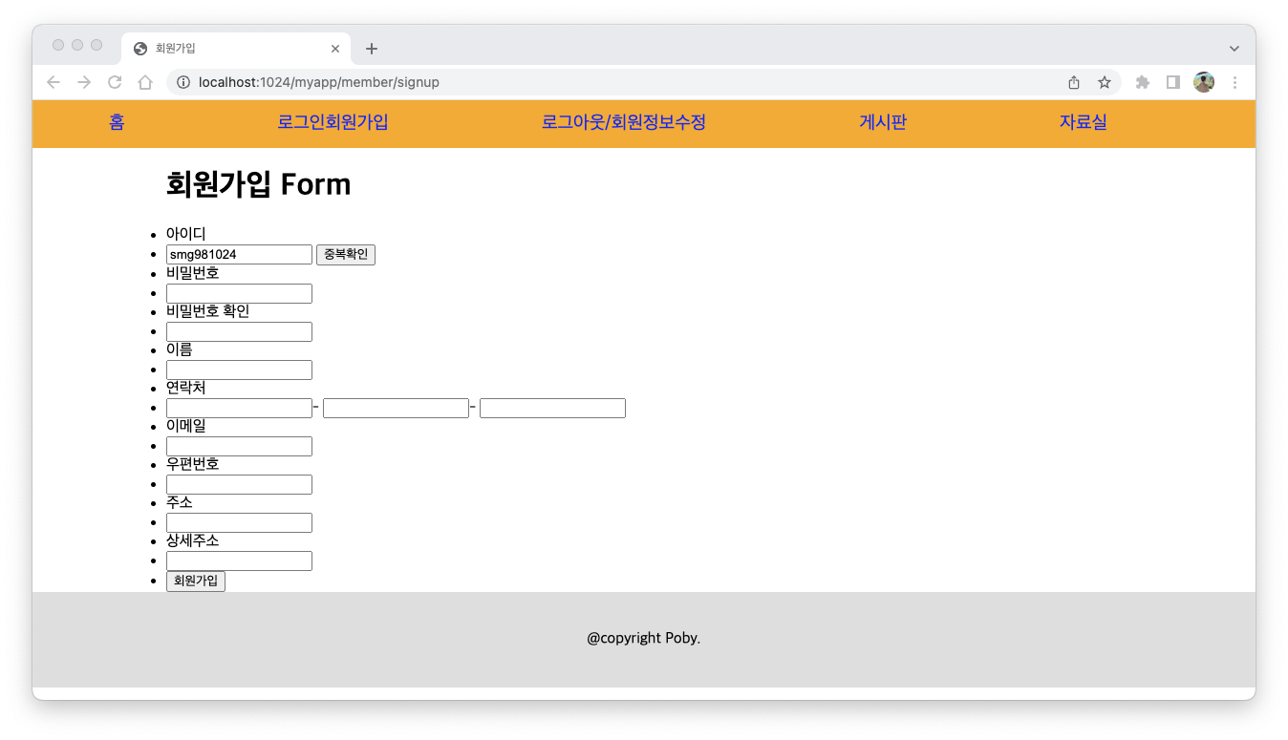Viewport: 1288px width, 740px height.
Task: Focus the 상세주소 input field
Action: [x=239, y=560]
